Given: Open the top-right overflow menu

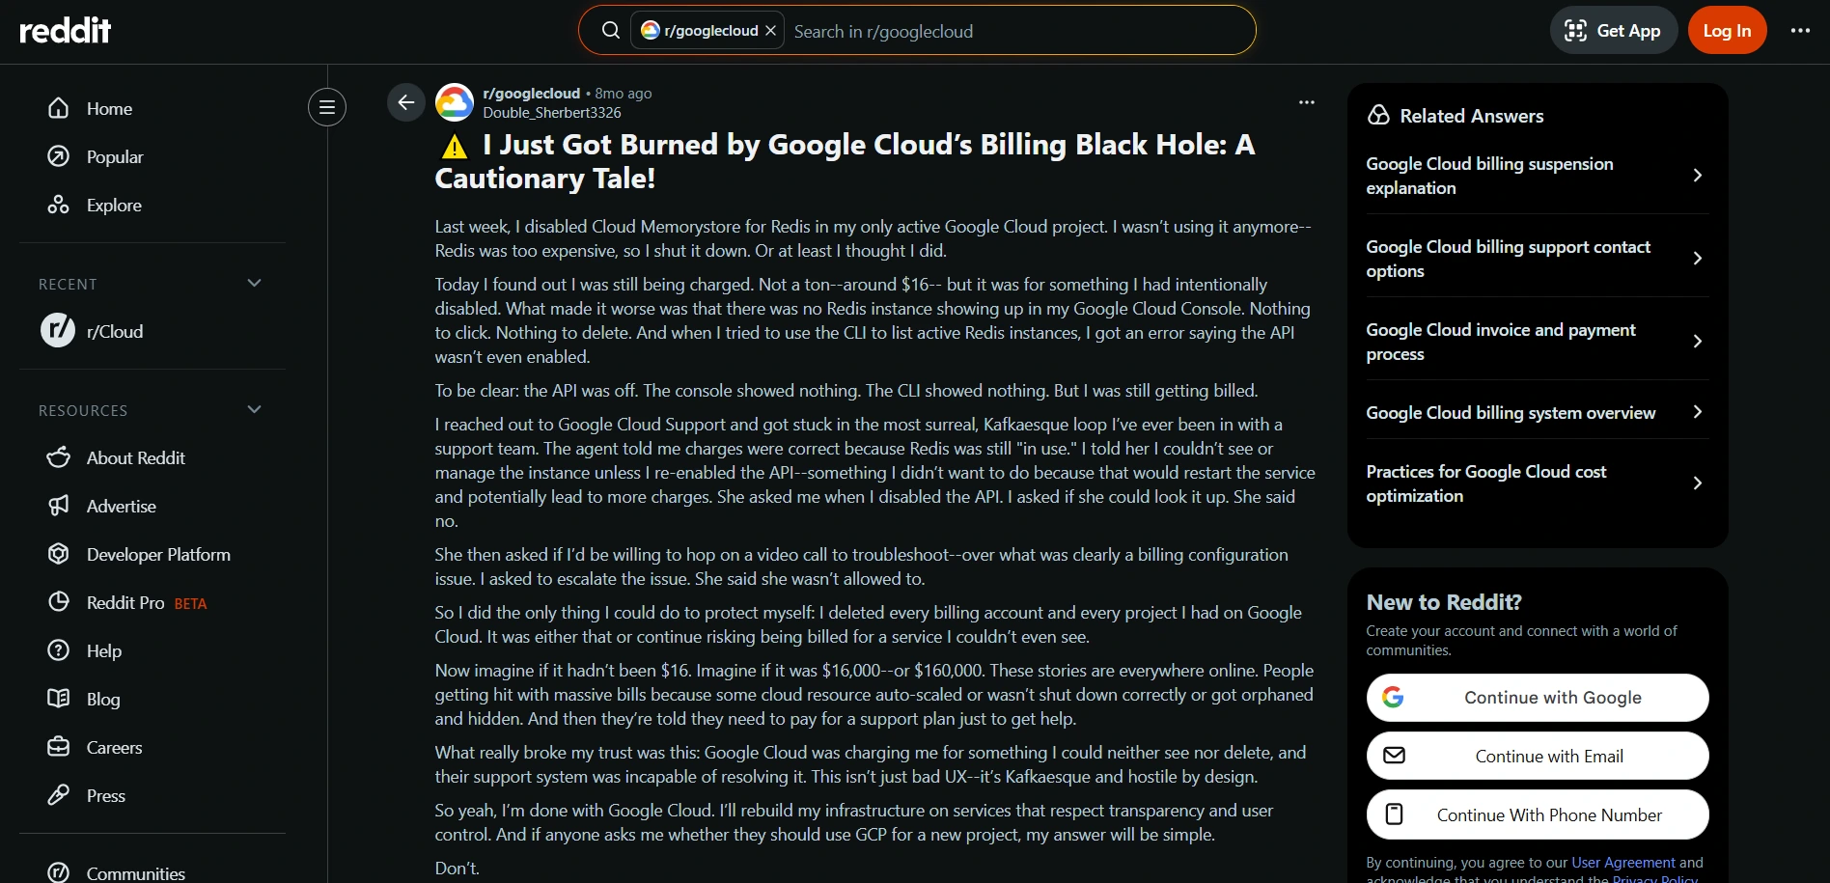Looking at the screenshot, I should [x=1801, y=30].
